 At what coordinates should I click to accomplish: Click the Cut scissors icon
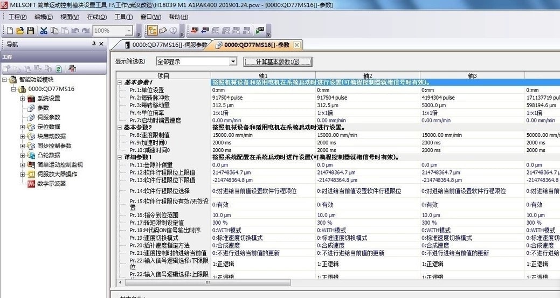[x=44, y=31]
